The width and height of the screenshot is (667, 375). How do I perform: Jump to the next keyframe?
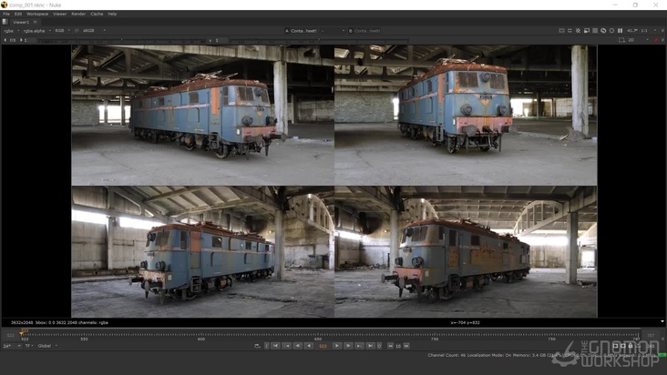click(x=359, y=346)
